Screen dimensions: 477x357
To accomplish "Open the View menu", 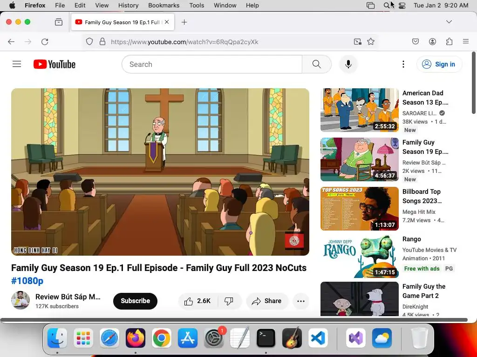I will point(102,6).
